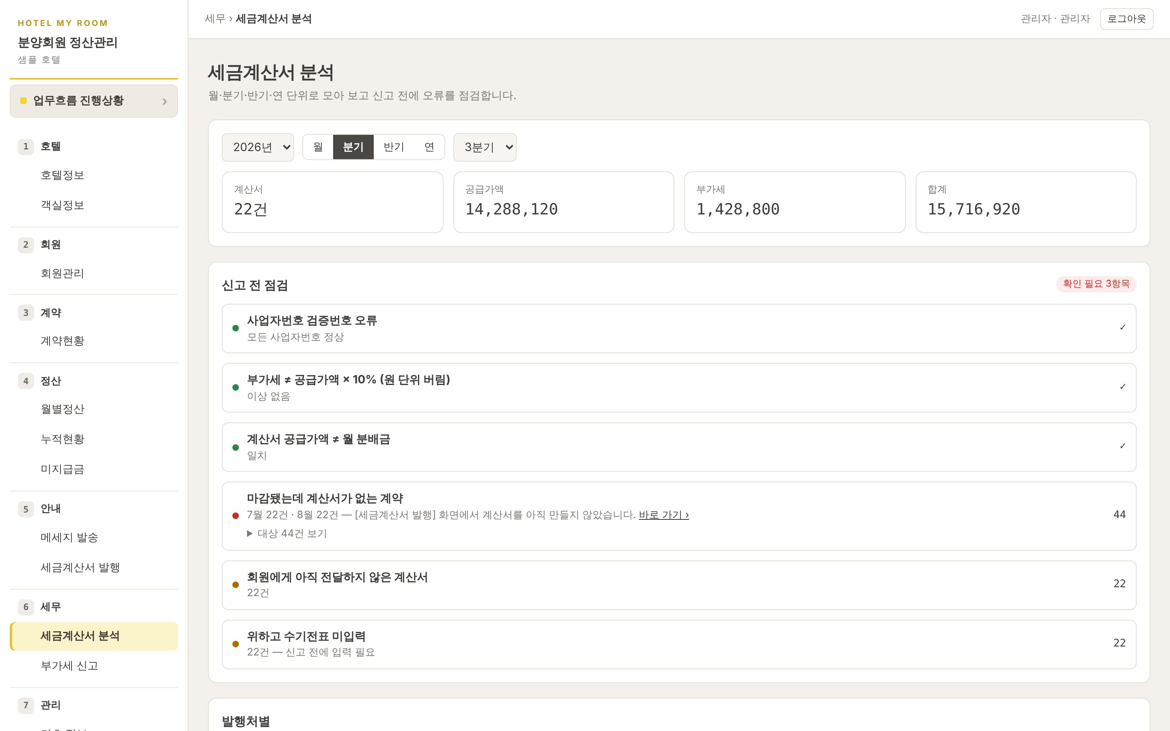Select the 연 period toggle

[429, 147]
